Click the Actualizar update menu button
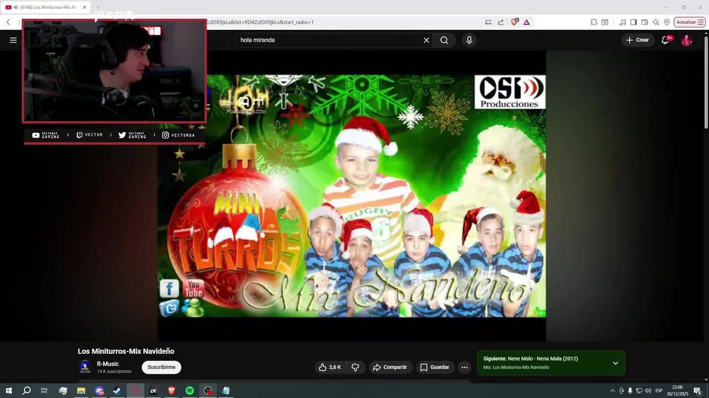Image resolution: width=709 pixels, height=398 pixels. click(x=690, y=22)
